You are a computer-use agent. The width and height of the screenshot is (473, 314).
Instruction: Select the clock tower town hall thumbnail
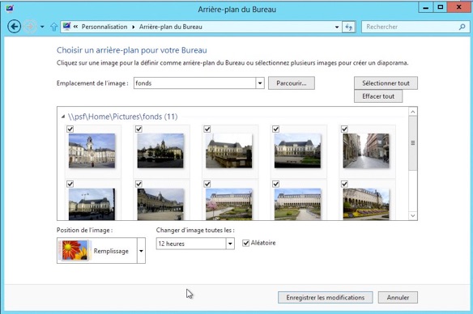point(92,151)
